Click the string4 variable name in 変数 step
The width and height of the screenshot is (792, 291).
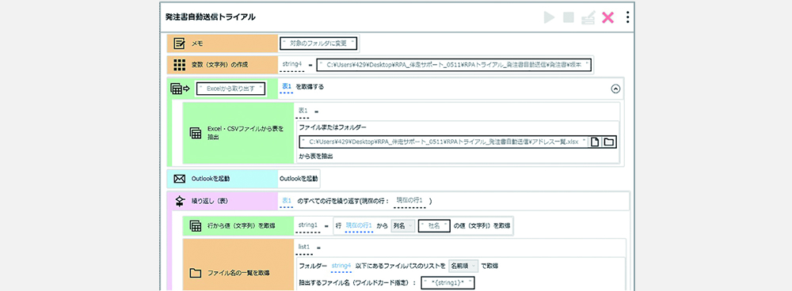(x=292, y=63)
